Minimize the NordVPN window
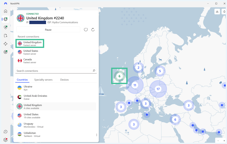Screen dimensions: 227x144 tap(208, 3)
